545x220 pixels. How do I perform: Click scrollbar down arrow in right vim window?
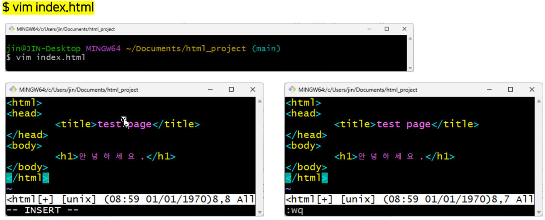(539, 213)
